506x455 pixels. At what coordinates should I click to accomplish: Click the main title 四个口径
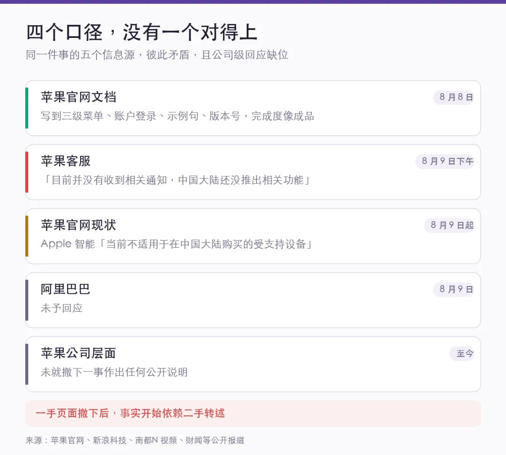(141, 32)
